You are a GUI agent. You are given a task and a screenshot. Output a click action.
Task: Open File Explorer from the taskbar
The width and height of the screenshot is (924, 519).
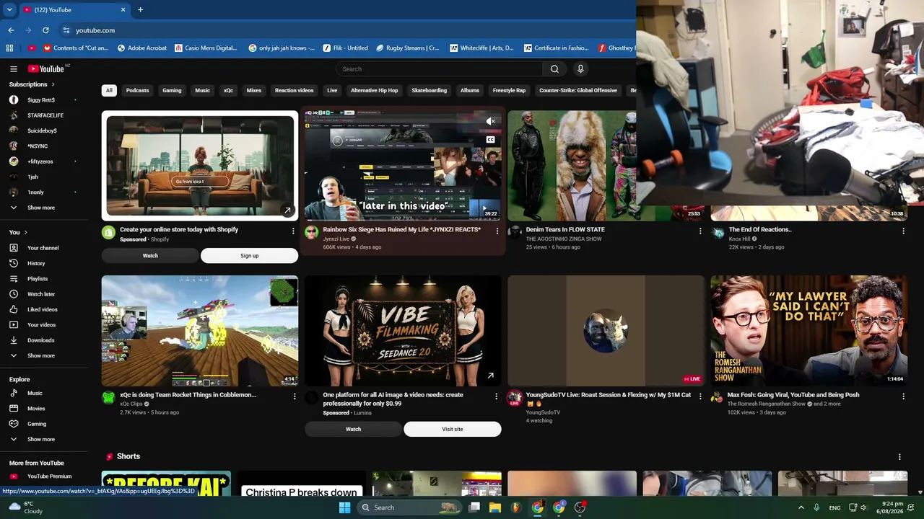[x=495, y=507]
